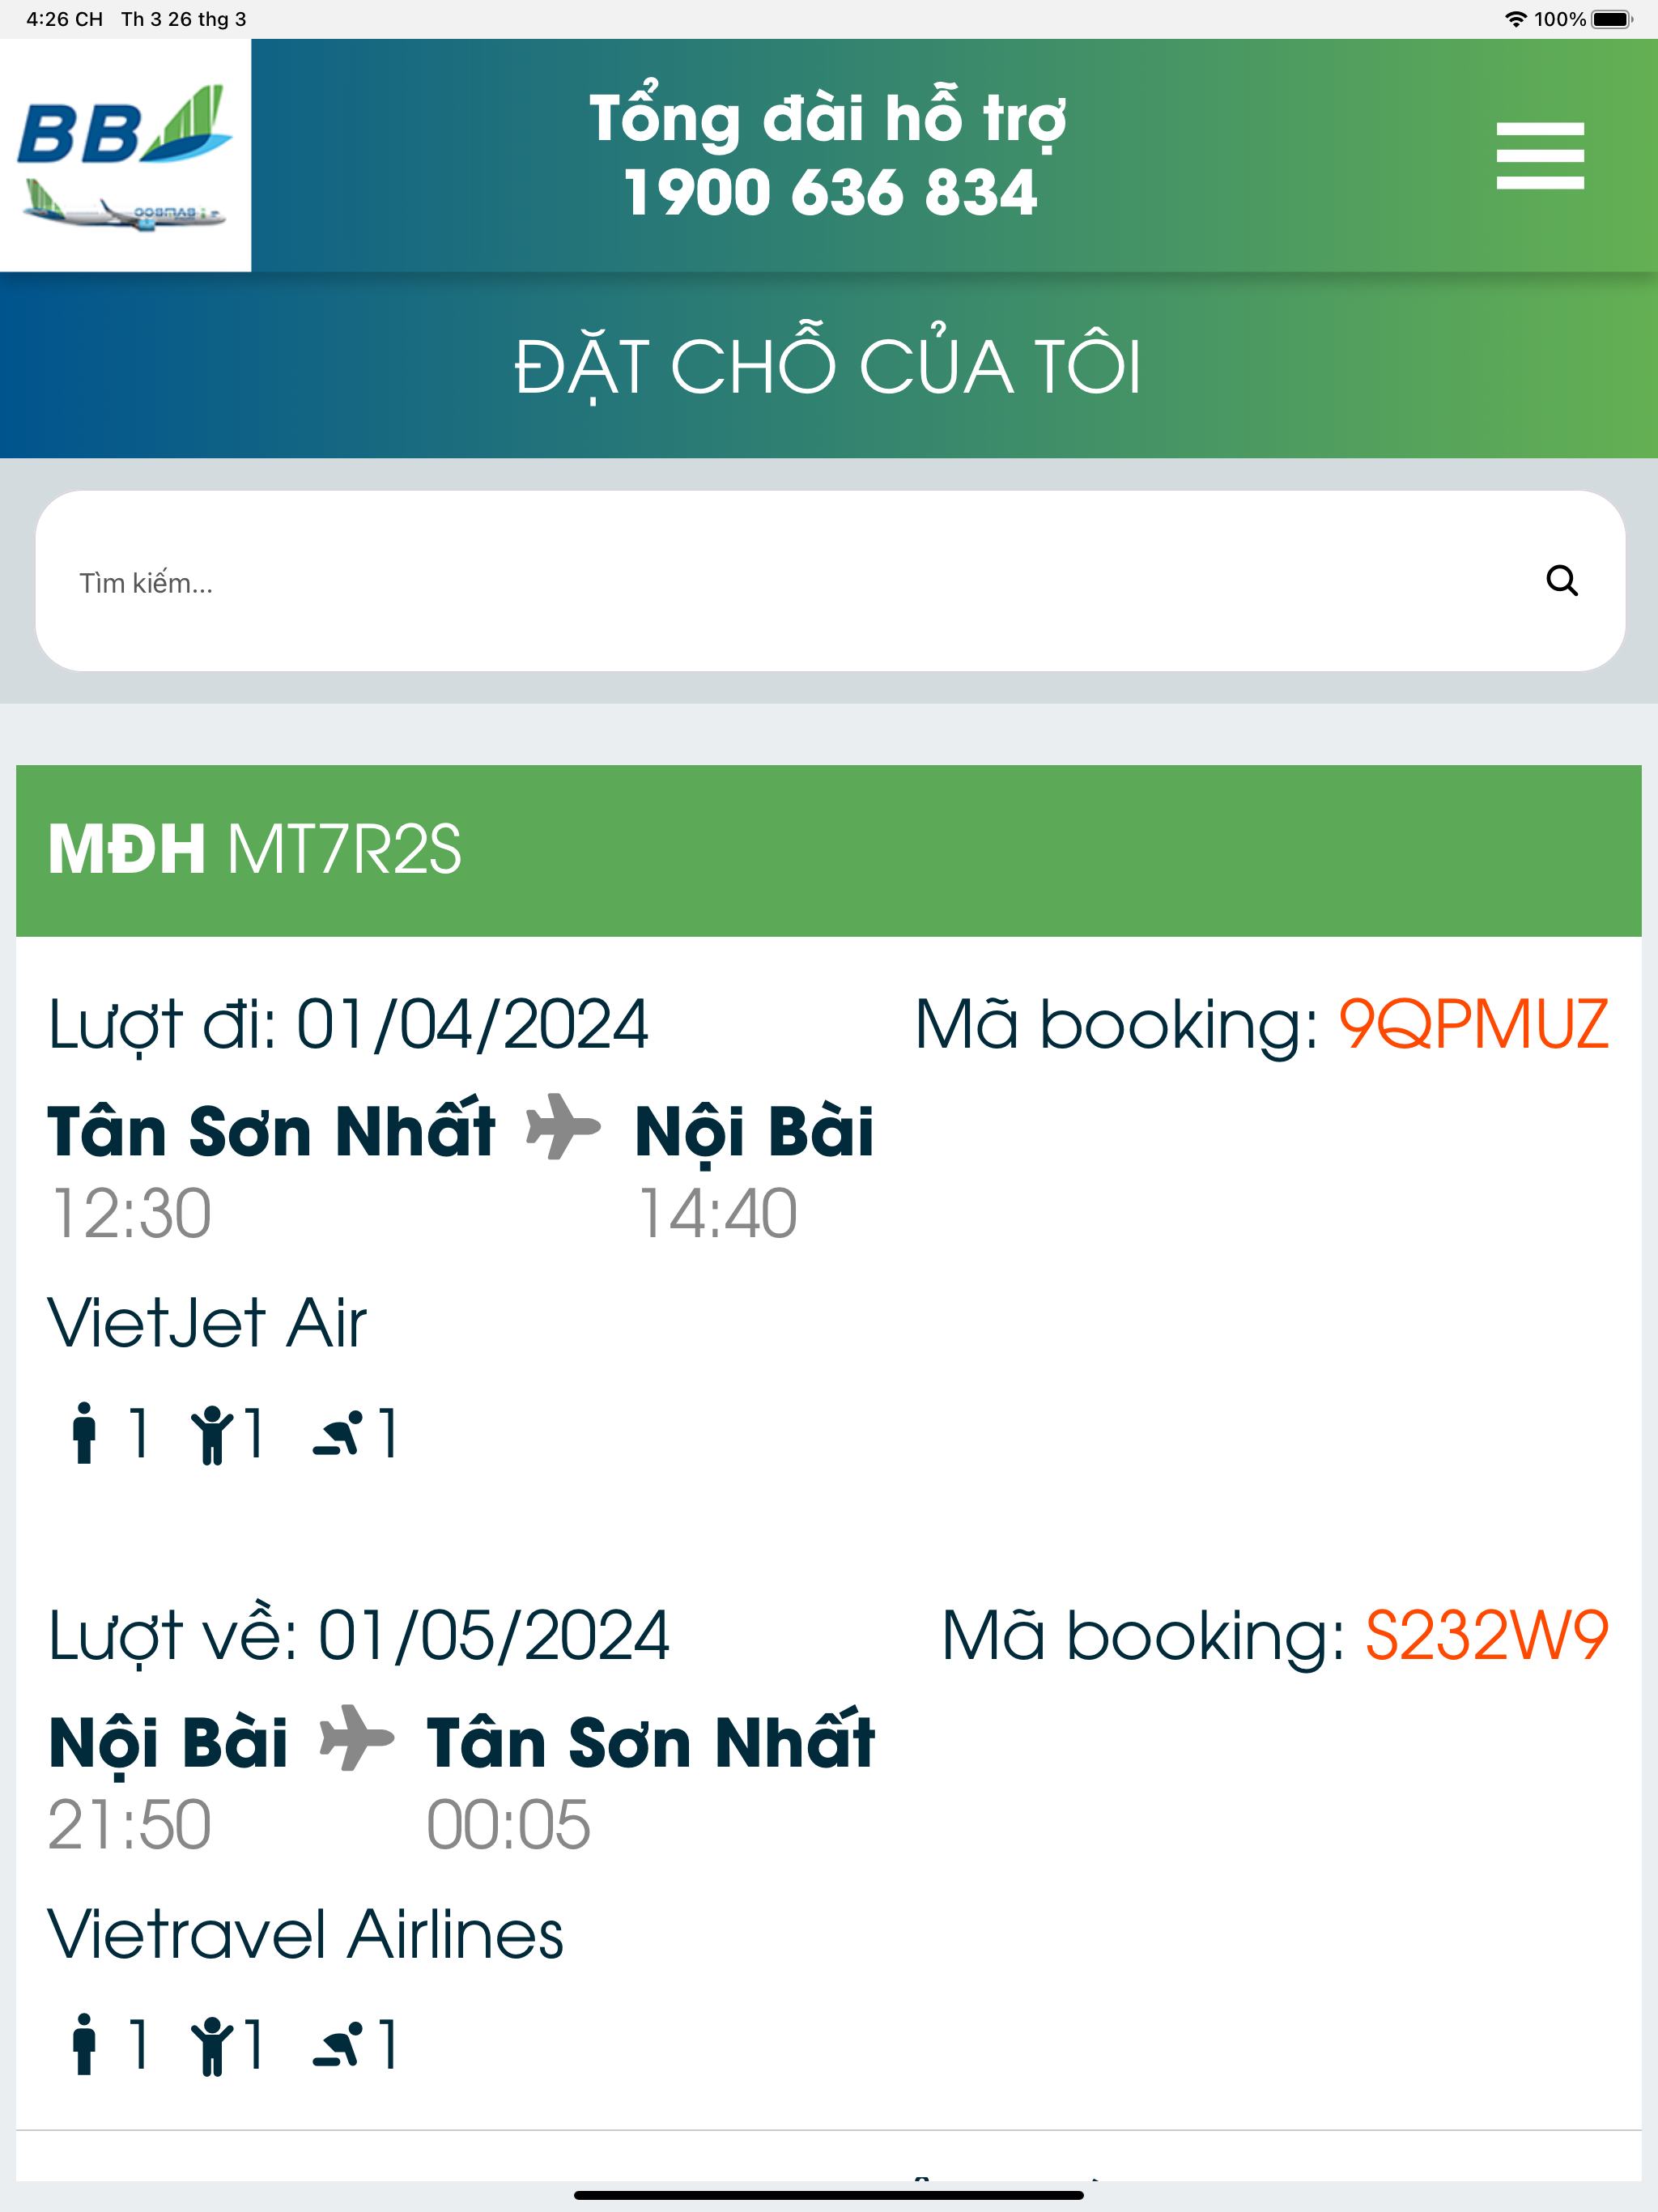The width and height of the screenshot is (1658, 2212).
Task: Tap the infant passenger icon on return flight
Action: point(337,2045)
